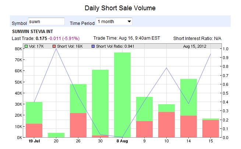Click the 19 Jul x-axis label

click(x=34, y=141)
